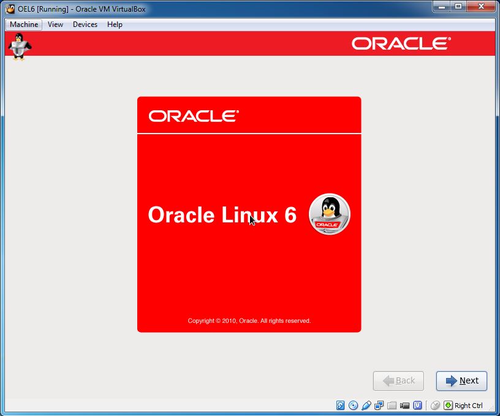Open the hard disk status icon

pyautogui.click(x=339, y=405)
